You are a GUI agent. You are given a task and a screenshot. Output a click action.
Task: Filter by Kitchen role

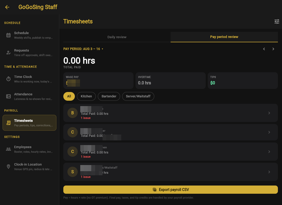coord(86,96)
